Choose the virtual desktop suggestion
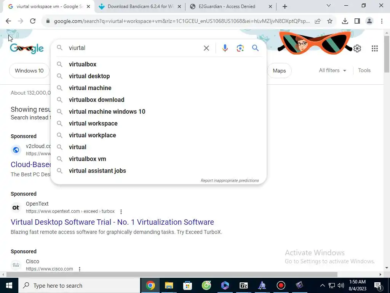 [158, 76]
